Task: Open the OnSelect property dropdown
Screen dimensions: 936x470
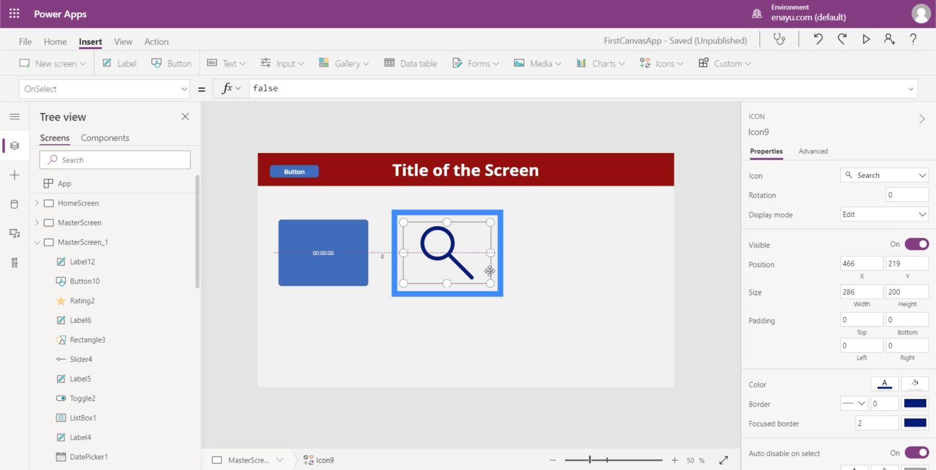Action: click(105, 89)
